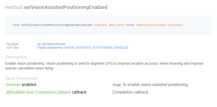The width and height of the screenshot is (217, 107).
Task: Click the orange @Nullable annotation in the code
Action: pyautogui.click(x=117, y=25)
